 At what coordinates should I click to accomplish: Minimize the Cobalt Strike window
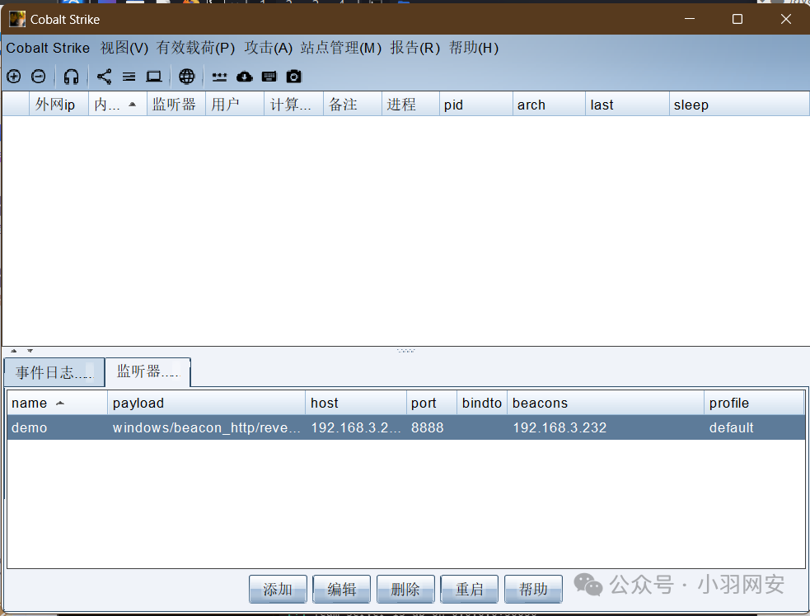click(690, 19)
